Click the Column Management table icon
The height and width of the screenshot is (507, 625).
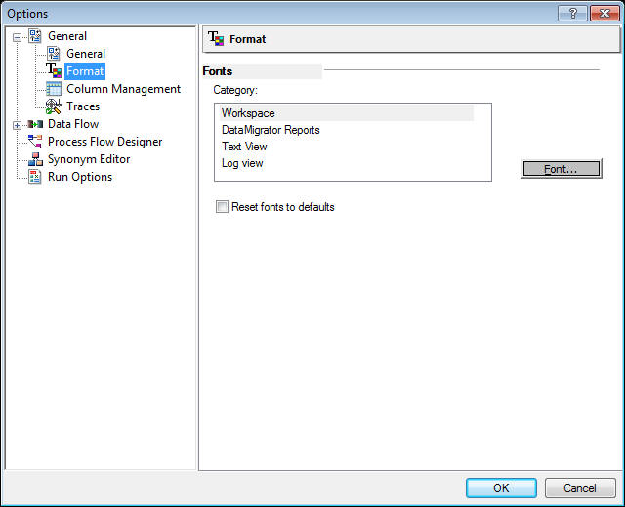pos(54,89)
